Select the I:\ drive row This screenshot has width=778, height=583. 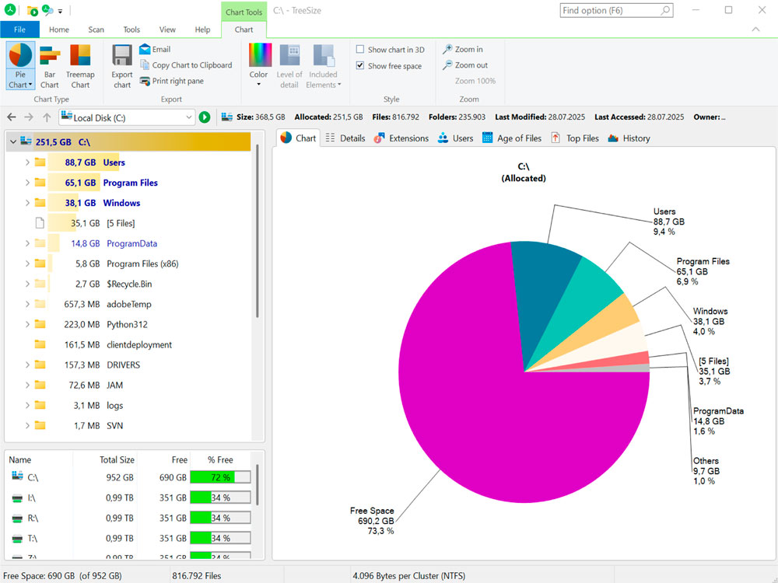[x=130, y=497]
